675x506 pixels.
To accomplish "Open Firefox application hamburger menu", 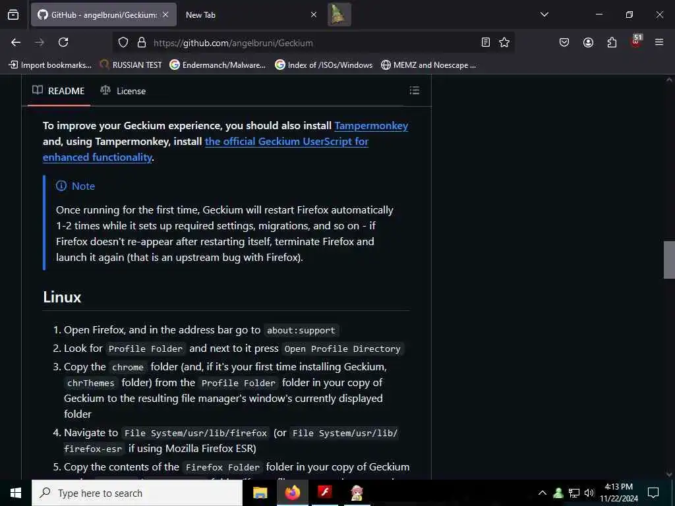I will click(659, 42).
